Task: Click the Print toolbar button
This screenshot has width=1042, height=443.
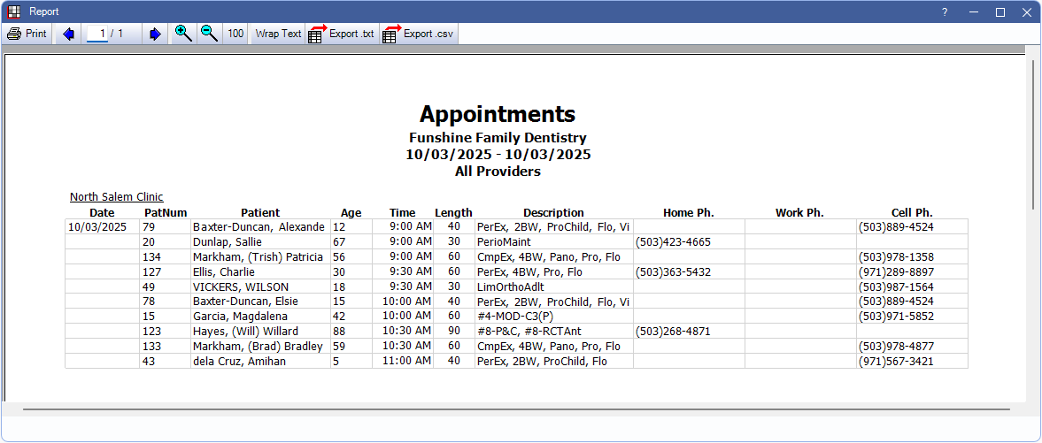Action: (27, 34)
